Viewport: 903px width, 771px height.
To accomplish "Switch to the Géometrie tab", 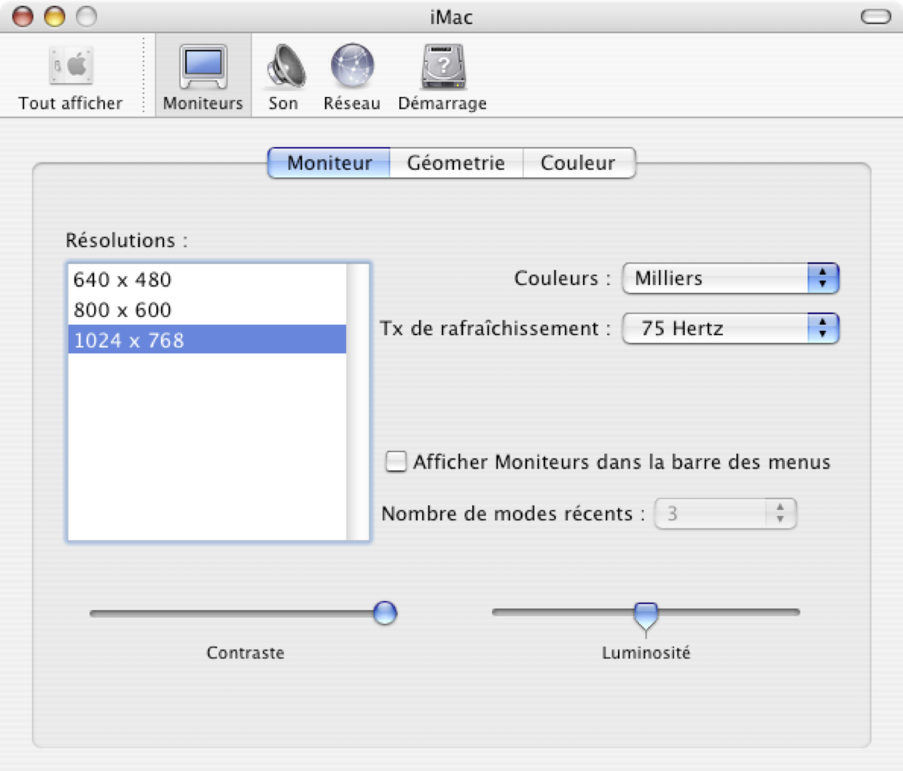I will (456, 163).
